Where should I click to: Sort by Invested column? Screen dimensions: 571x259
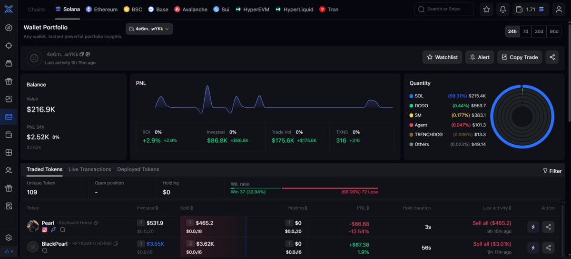[148, 208]
